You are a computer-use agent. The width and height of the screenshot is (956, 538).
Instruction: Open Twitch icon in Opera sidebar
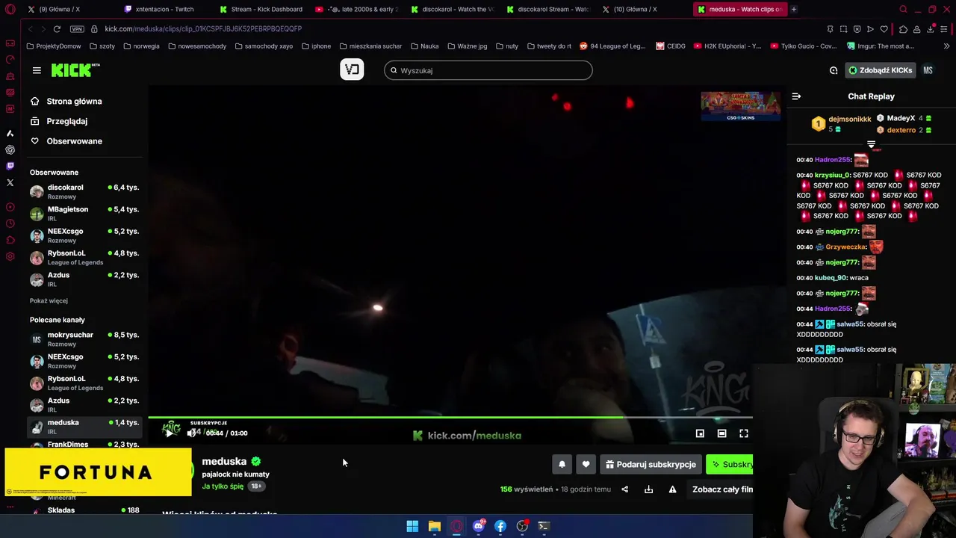pyautogui.click(x=10, y=166)
